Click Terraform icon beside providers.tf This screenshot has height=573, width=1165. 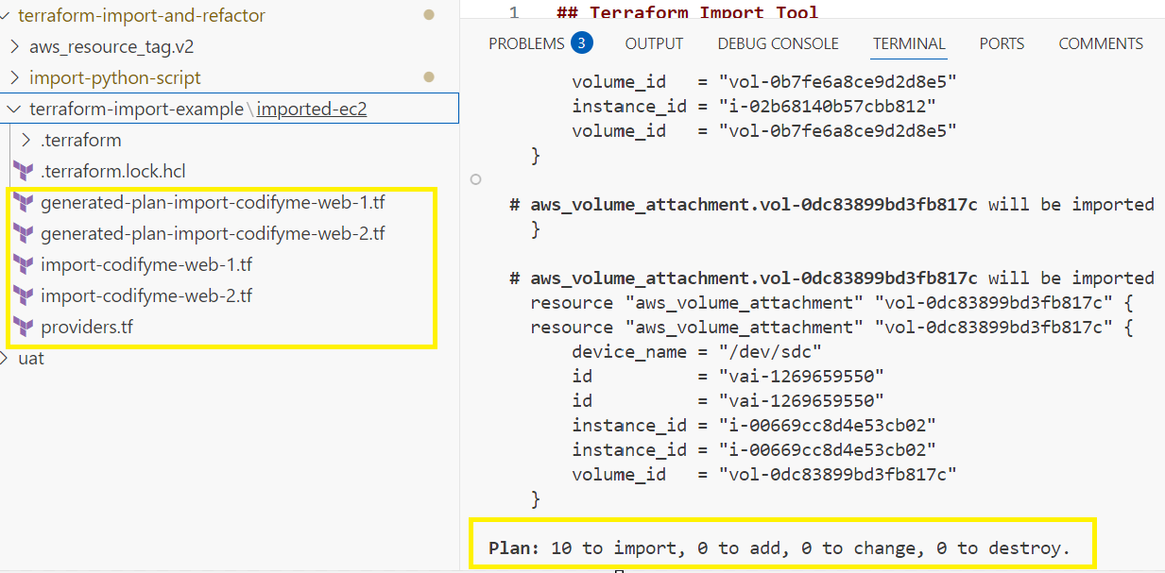click(23, 328)
